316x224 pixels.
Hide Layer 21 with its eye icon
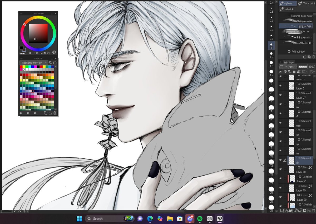tap(281, 178)
